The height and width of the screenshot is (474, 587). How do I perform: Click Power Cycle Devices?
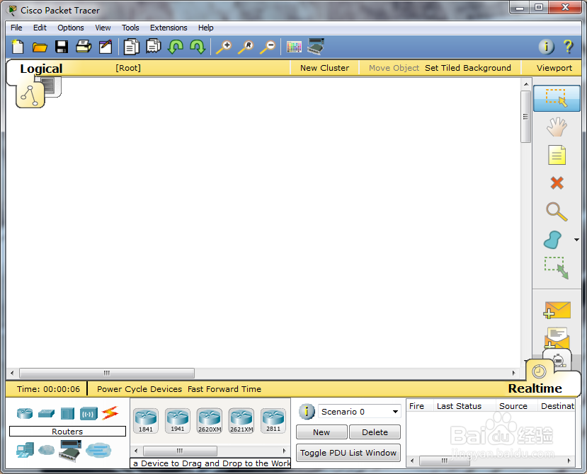[139, 389]
